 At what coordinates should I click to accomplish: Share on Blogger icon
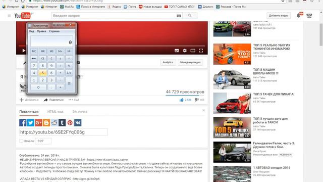coord(46,122)
